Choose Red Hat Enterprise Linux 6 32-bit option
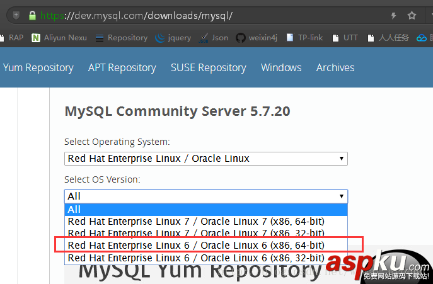Image resolution: width=433 pixels, height=284 pixels. pyautogui.click(x=206, y=258)
